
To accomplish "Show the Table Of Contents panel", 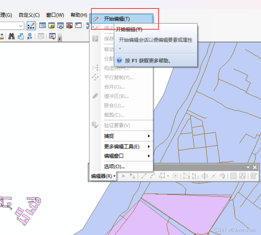I will 43,25.
